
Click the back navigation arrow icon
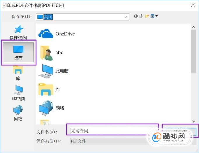(136, 16)
